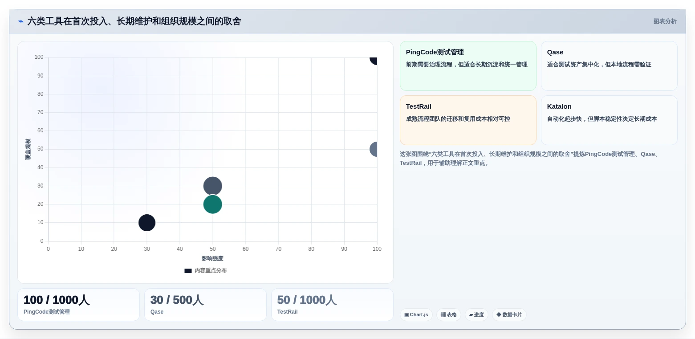The height and width of the screenshot is (339, 695).
Task: Click the Chart.js tag chip
Action: [416, 315]
